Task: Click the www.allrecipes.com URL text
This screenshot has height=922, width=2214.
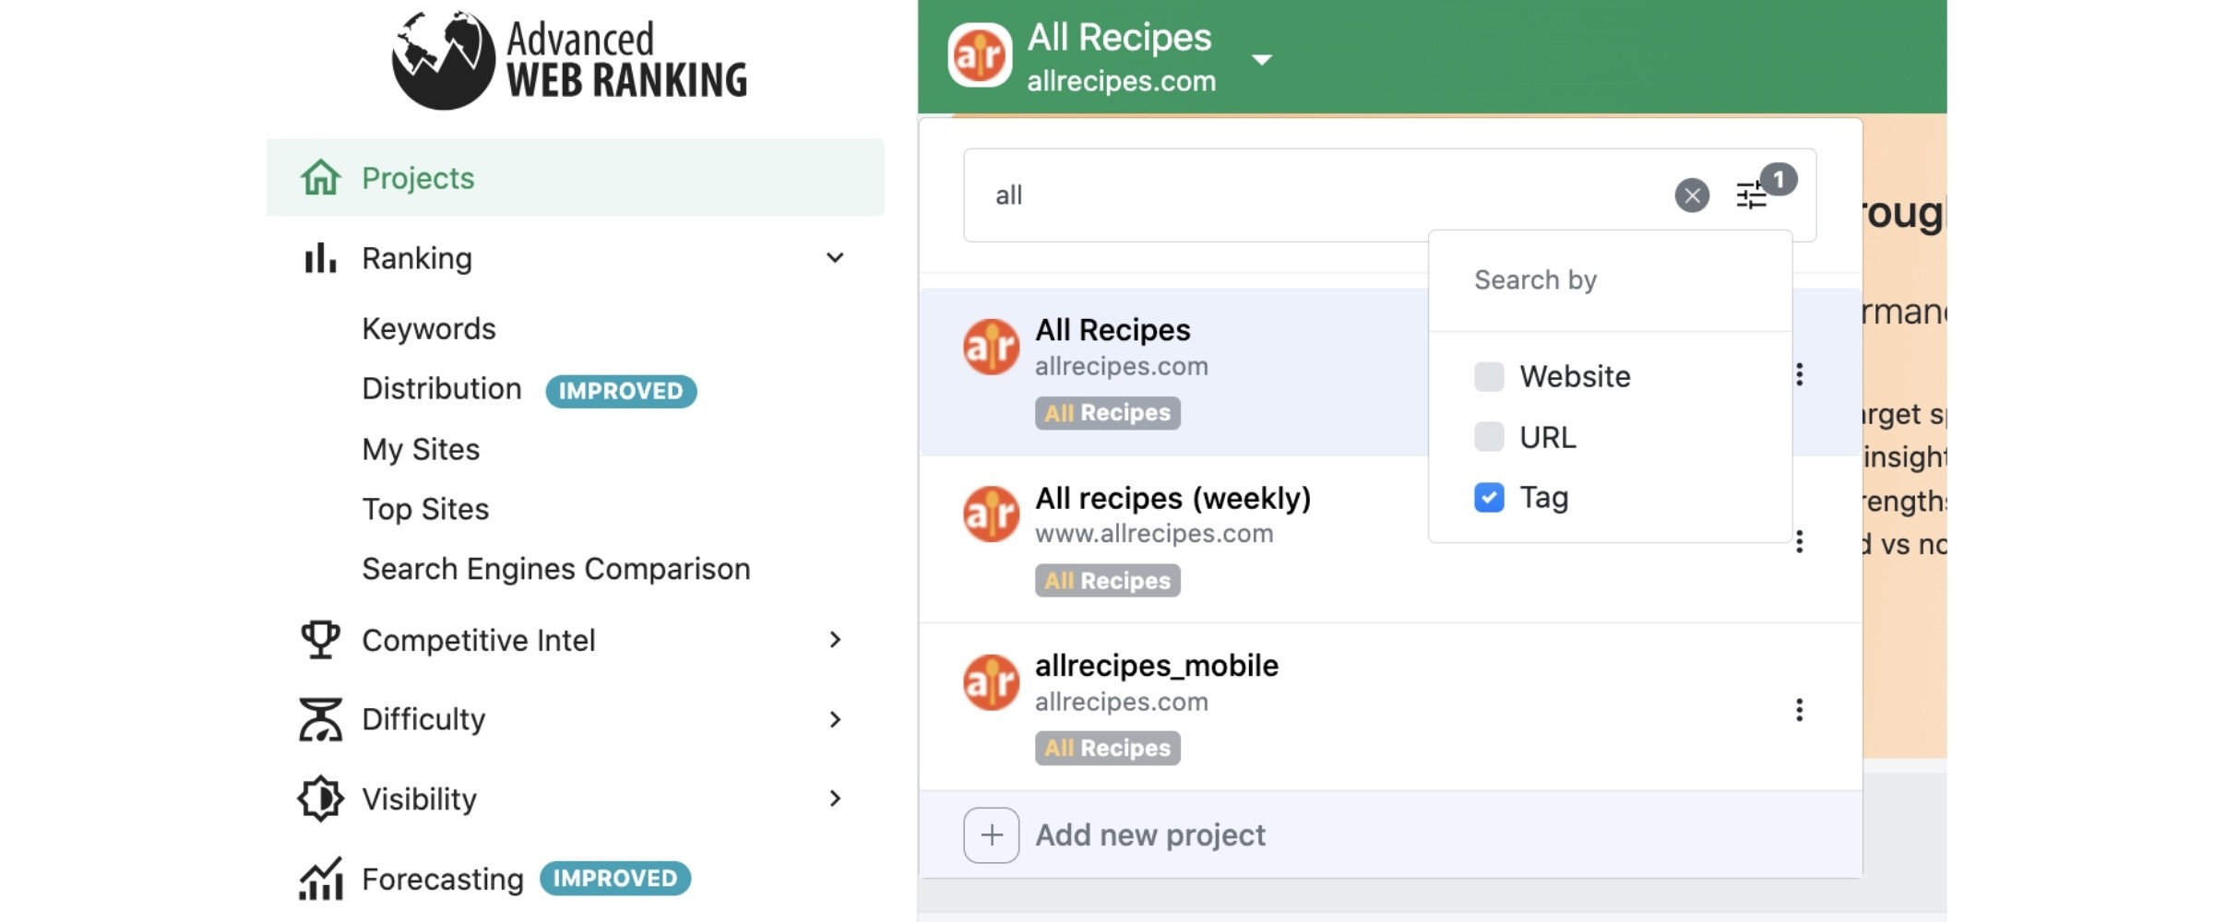Action: 1154,534
